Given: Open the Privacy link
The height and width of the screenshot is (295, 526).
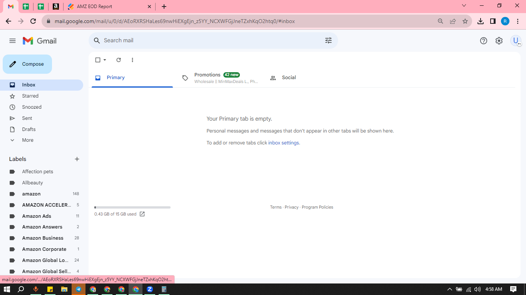Looking at the screenshot, I should coord(291,207).
